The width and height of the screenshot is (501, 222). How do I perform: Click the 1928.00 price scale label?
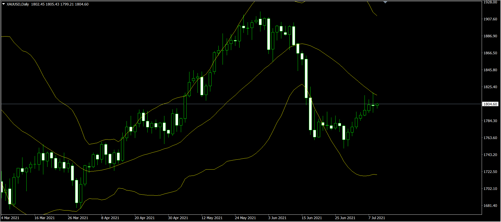pos(490,2)
